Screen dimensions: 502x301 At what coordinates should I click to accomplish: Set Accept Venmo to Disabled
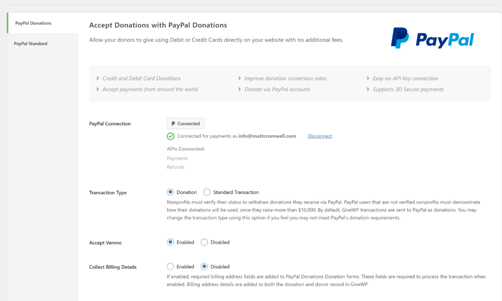point(204,242)
